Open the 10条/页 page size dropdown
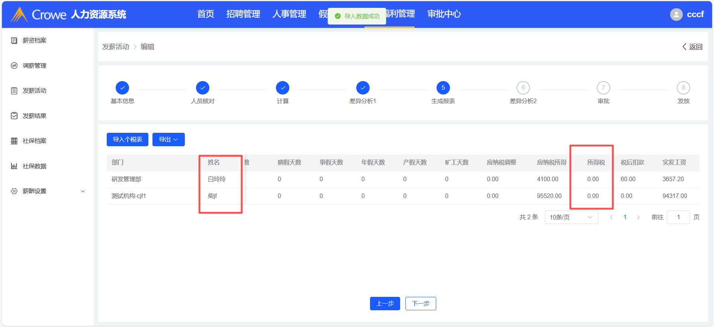 (571, 217)
